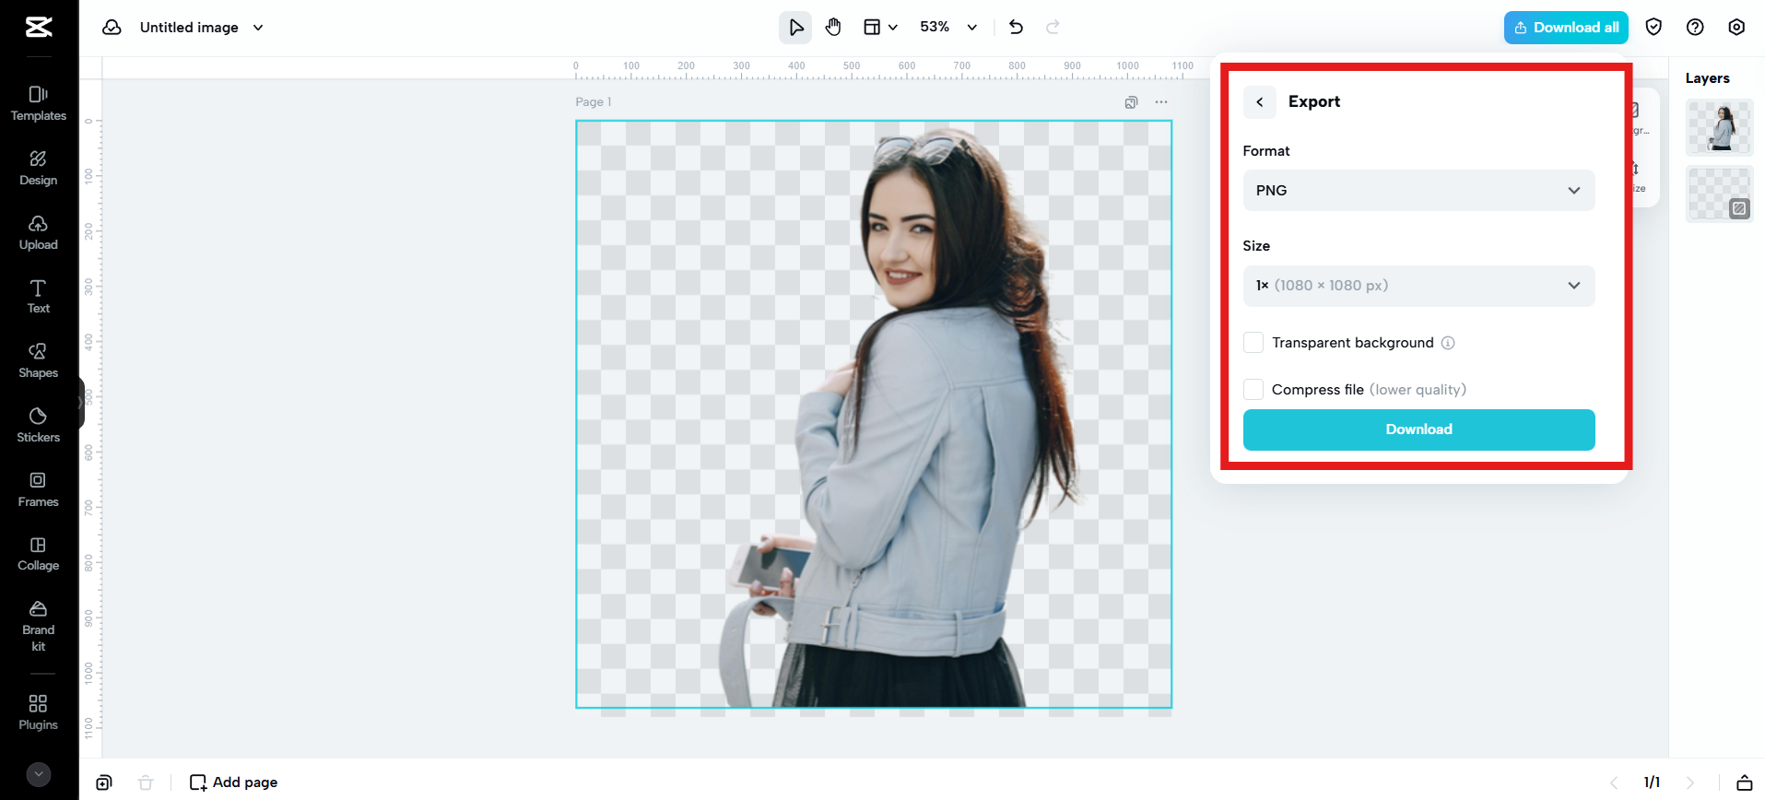
Task: Select the woman layer thumbnail
Action: [1719, 128]
